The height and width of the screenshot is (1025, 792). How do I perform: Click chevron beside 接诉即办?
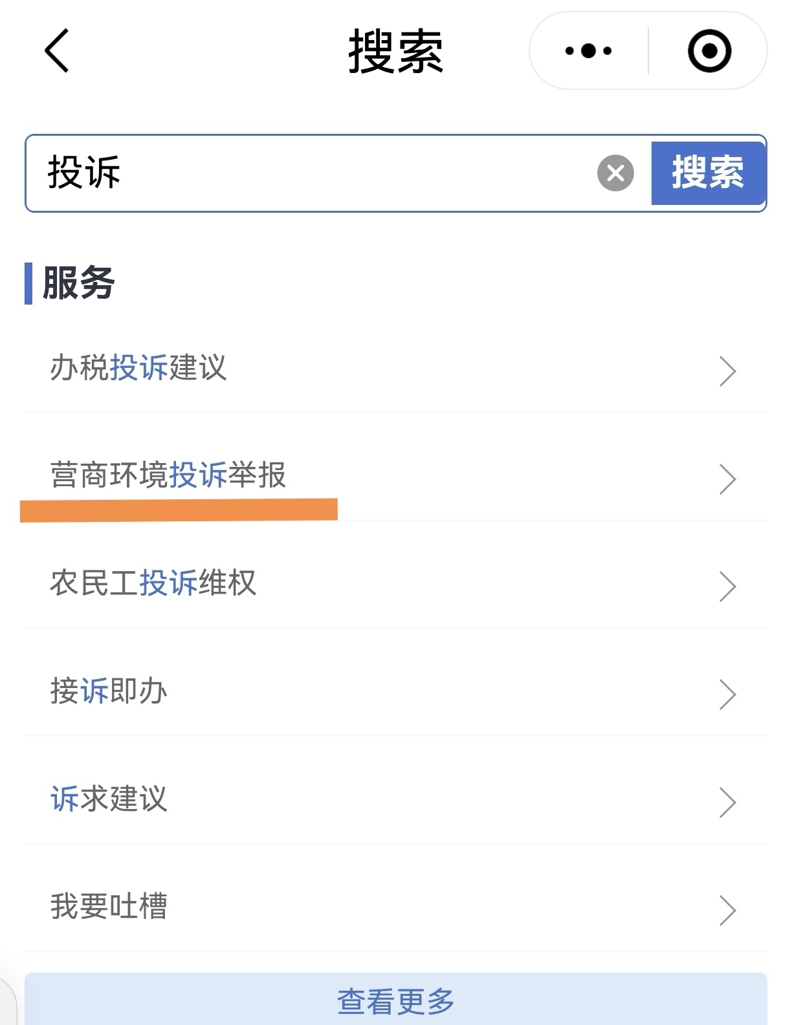click(x=728, y=695)
